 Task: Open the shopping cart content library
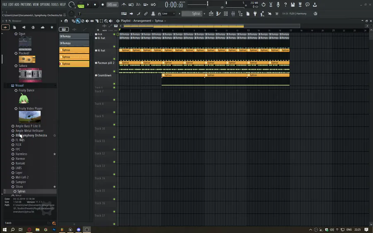(x=277, y=14)
